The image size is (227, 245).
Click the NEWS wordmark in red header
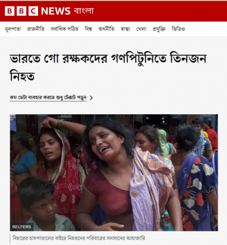[x=56, y=11]
